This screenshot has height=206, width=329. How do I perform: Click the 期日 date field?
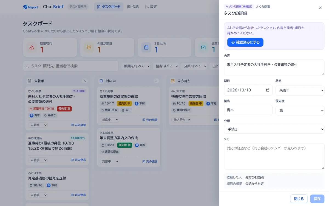coord(248,90)
